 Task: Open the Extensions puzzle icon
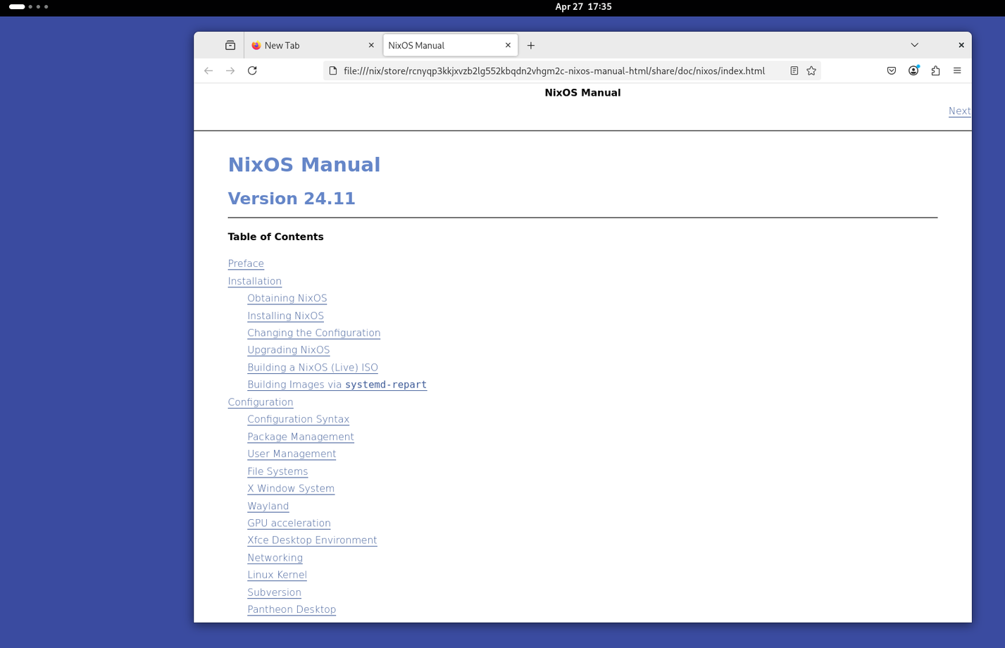click(935, 70)
